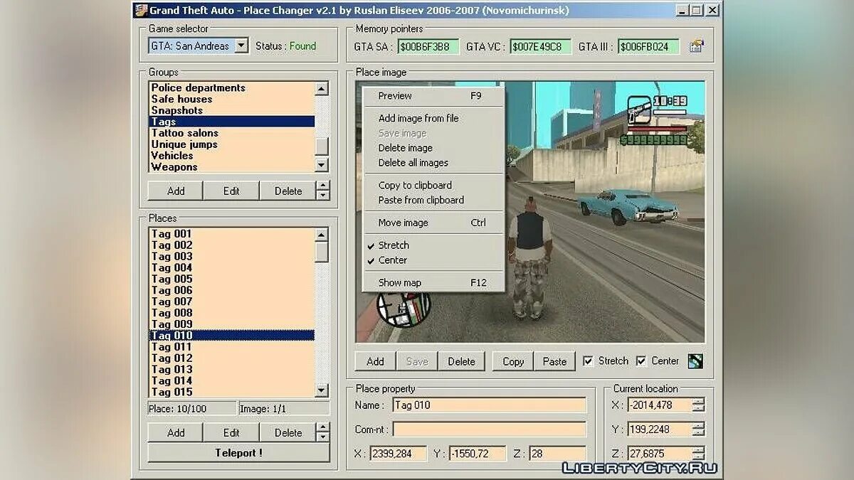Click Current location X value field

[x=660, y=405]
